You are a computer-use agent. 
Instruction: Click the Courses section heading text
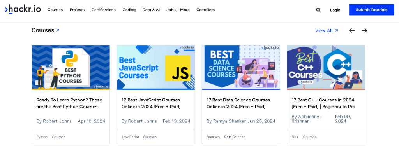[x=43, y=30]
